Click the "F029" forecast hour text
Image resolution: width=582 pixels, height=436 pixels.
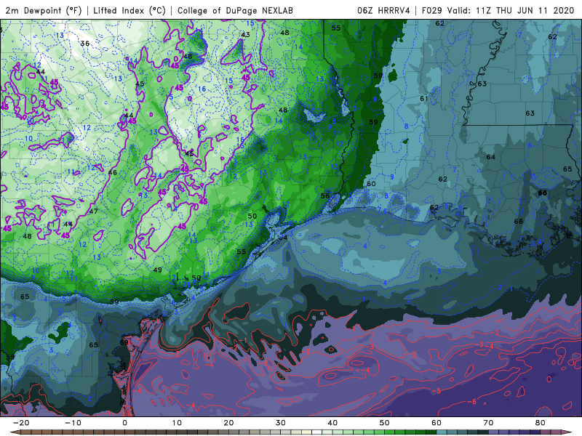[431, 11]
